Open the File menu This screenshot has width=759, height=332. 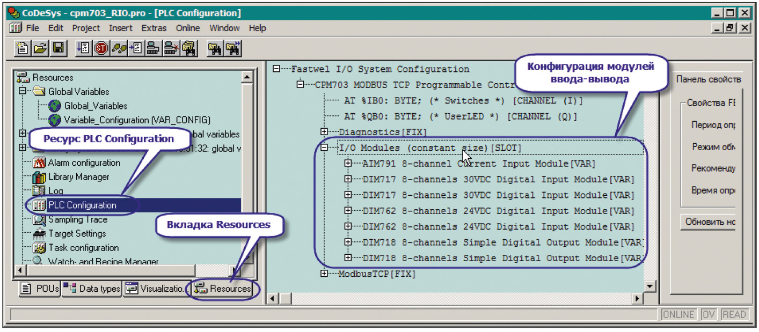[32, 28]
